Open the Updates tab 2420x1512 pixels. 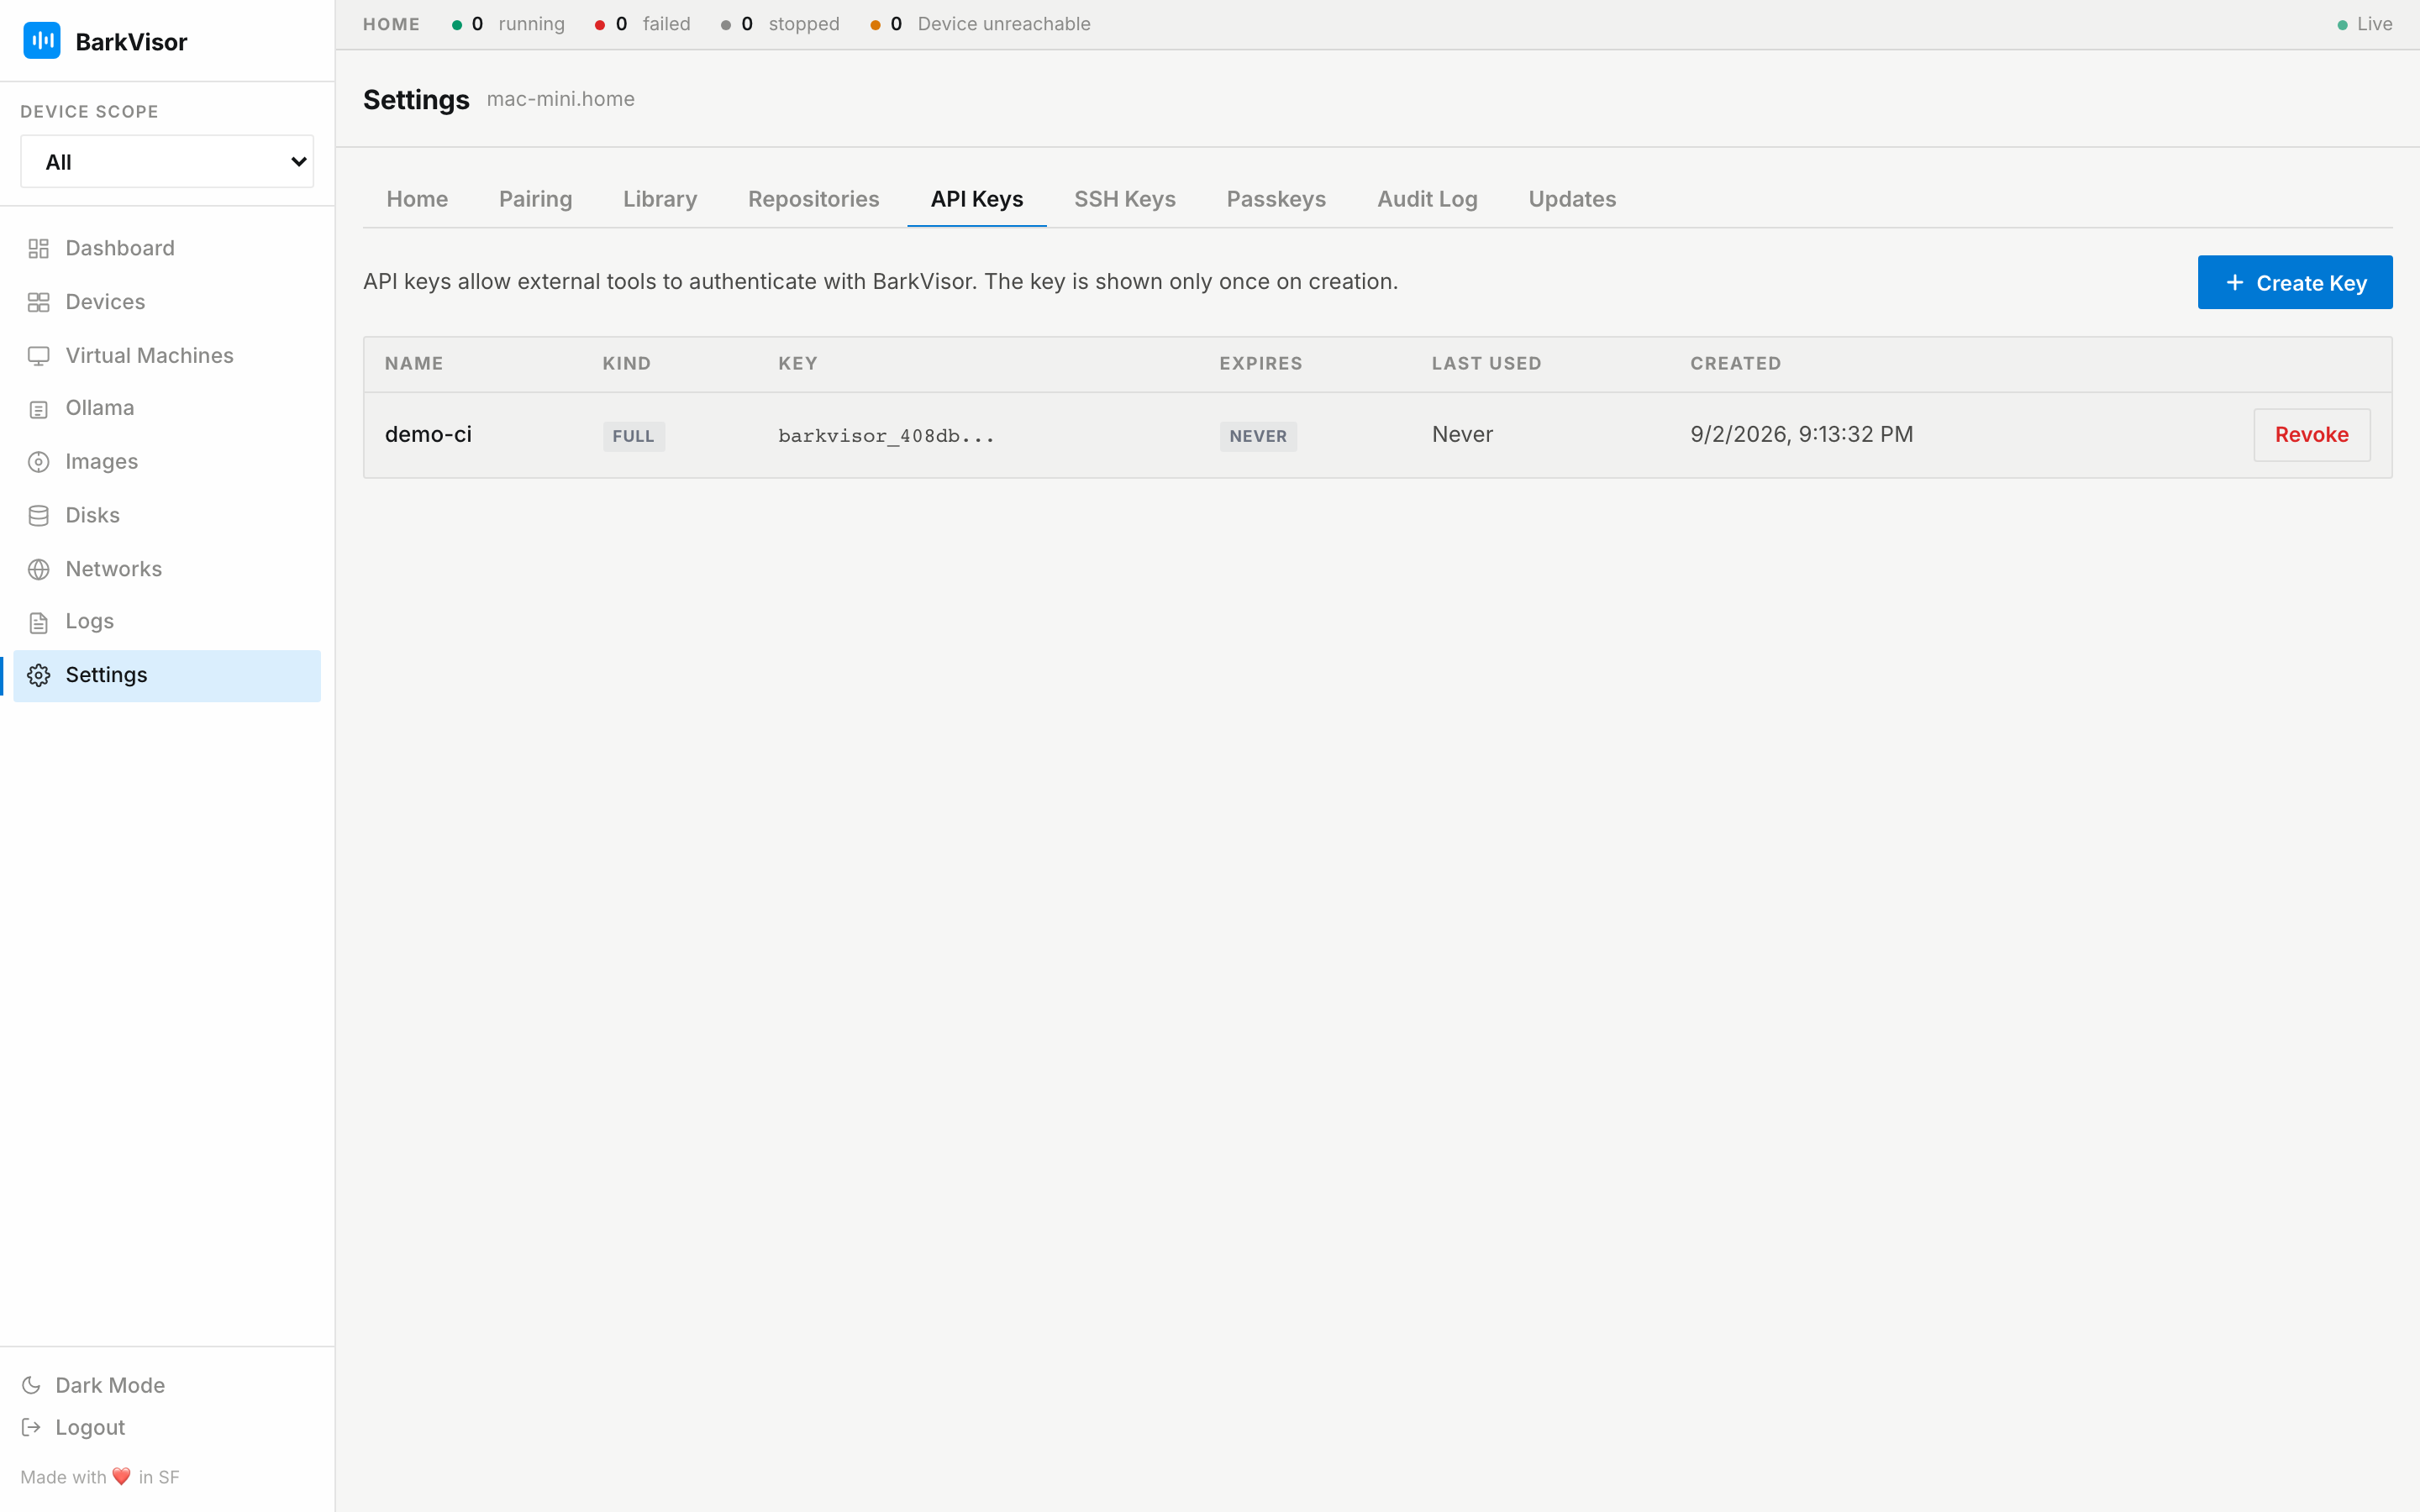click(x=1572, y=199)
